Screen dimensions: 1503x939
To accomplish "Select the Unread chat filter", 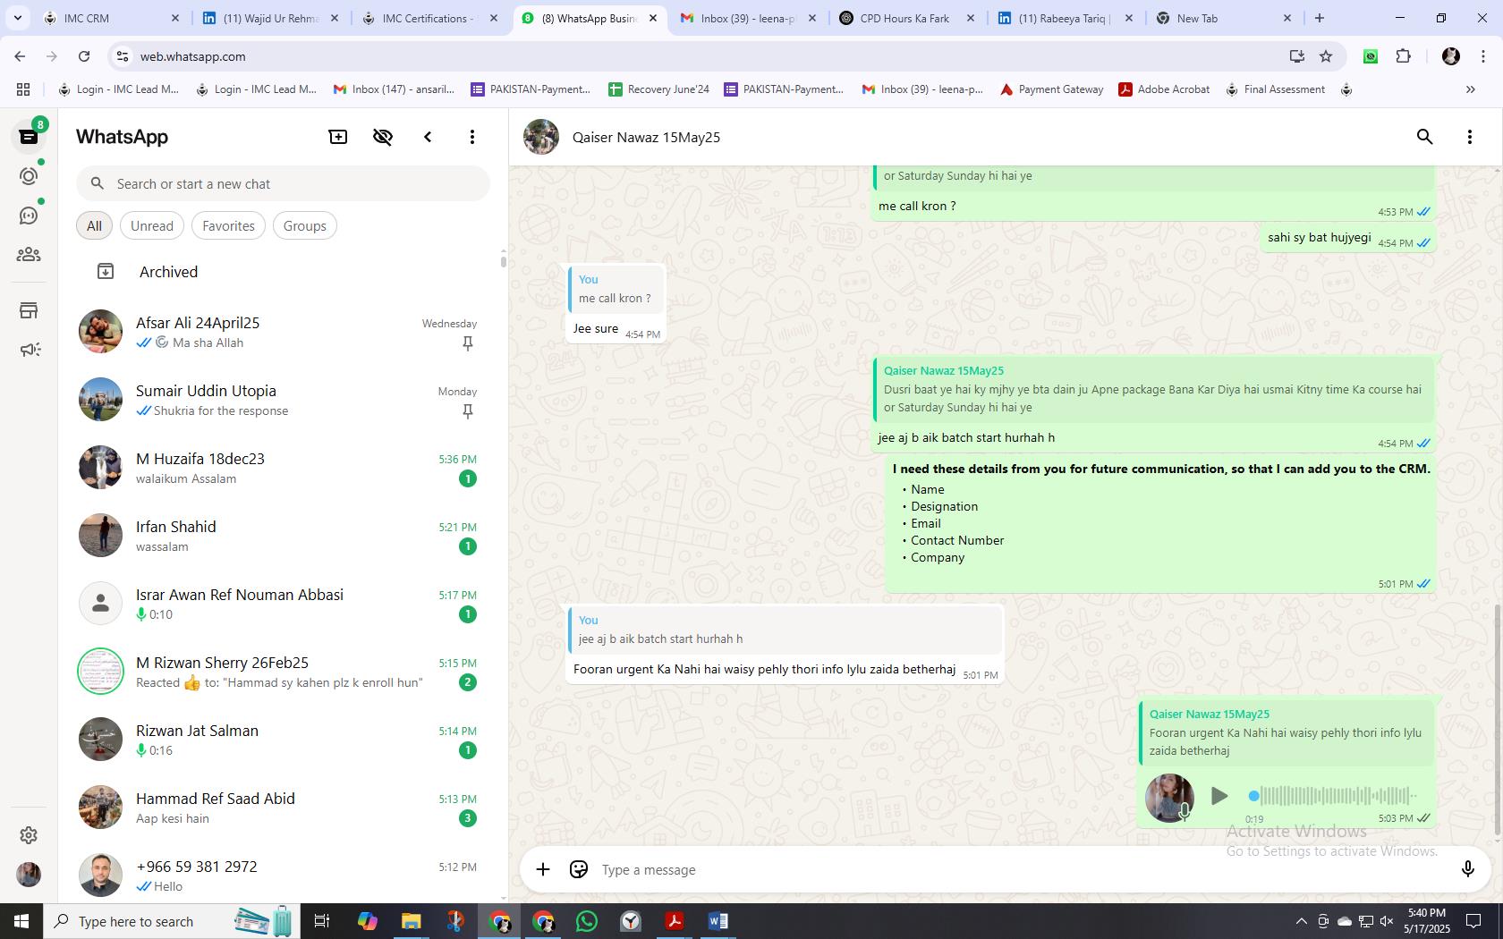I will 152,225.
